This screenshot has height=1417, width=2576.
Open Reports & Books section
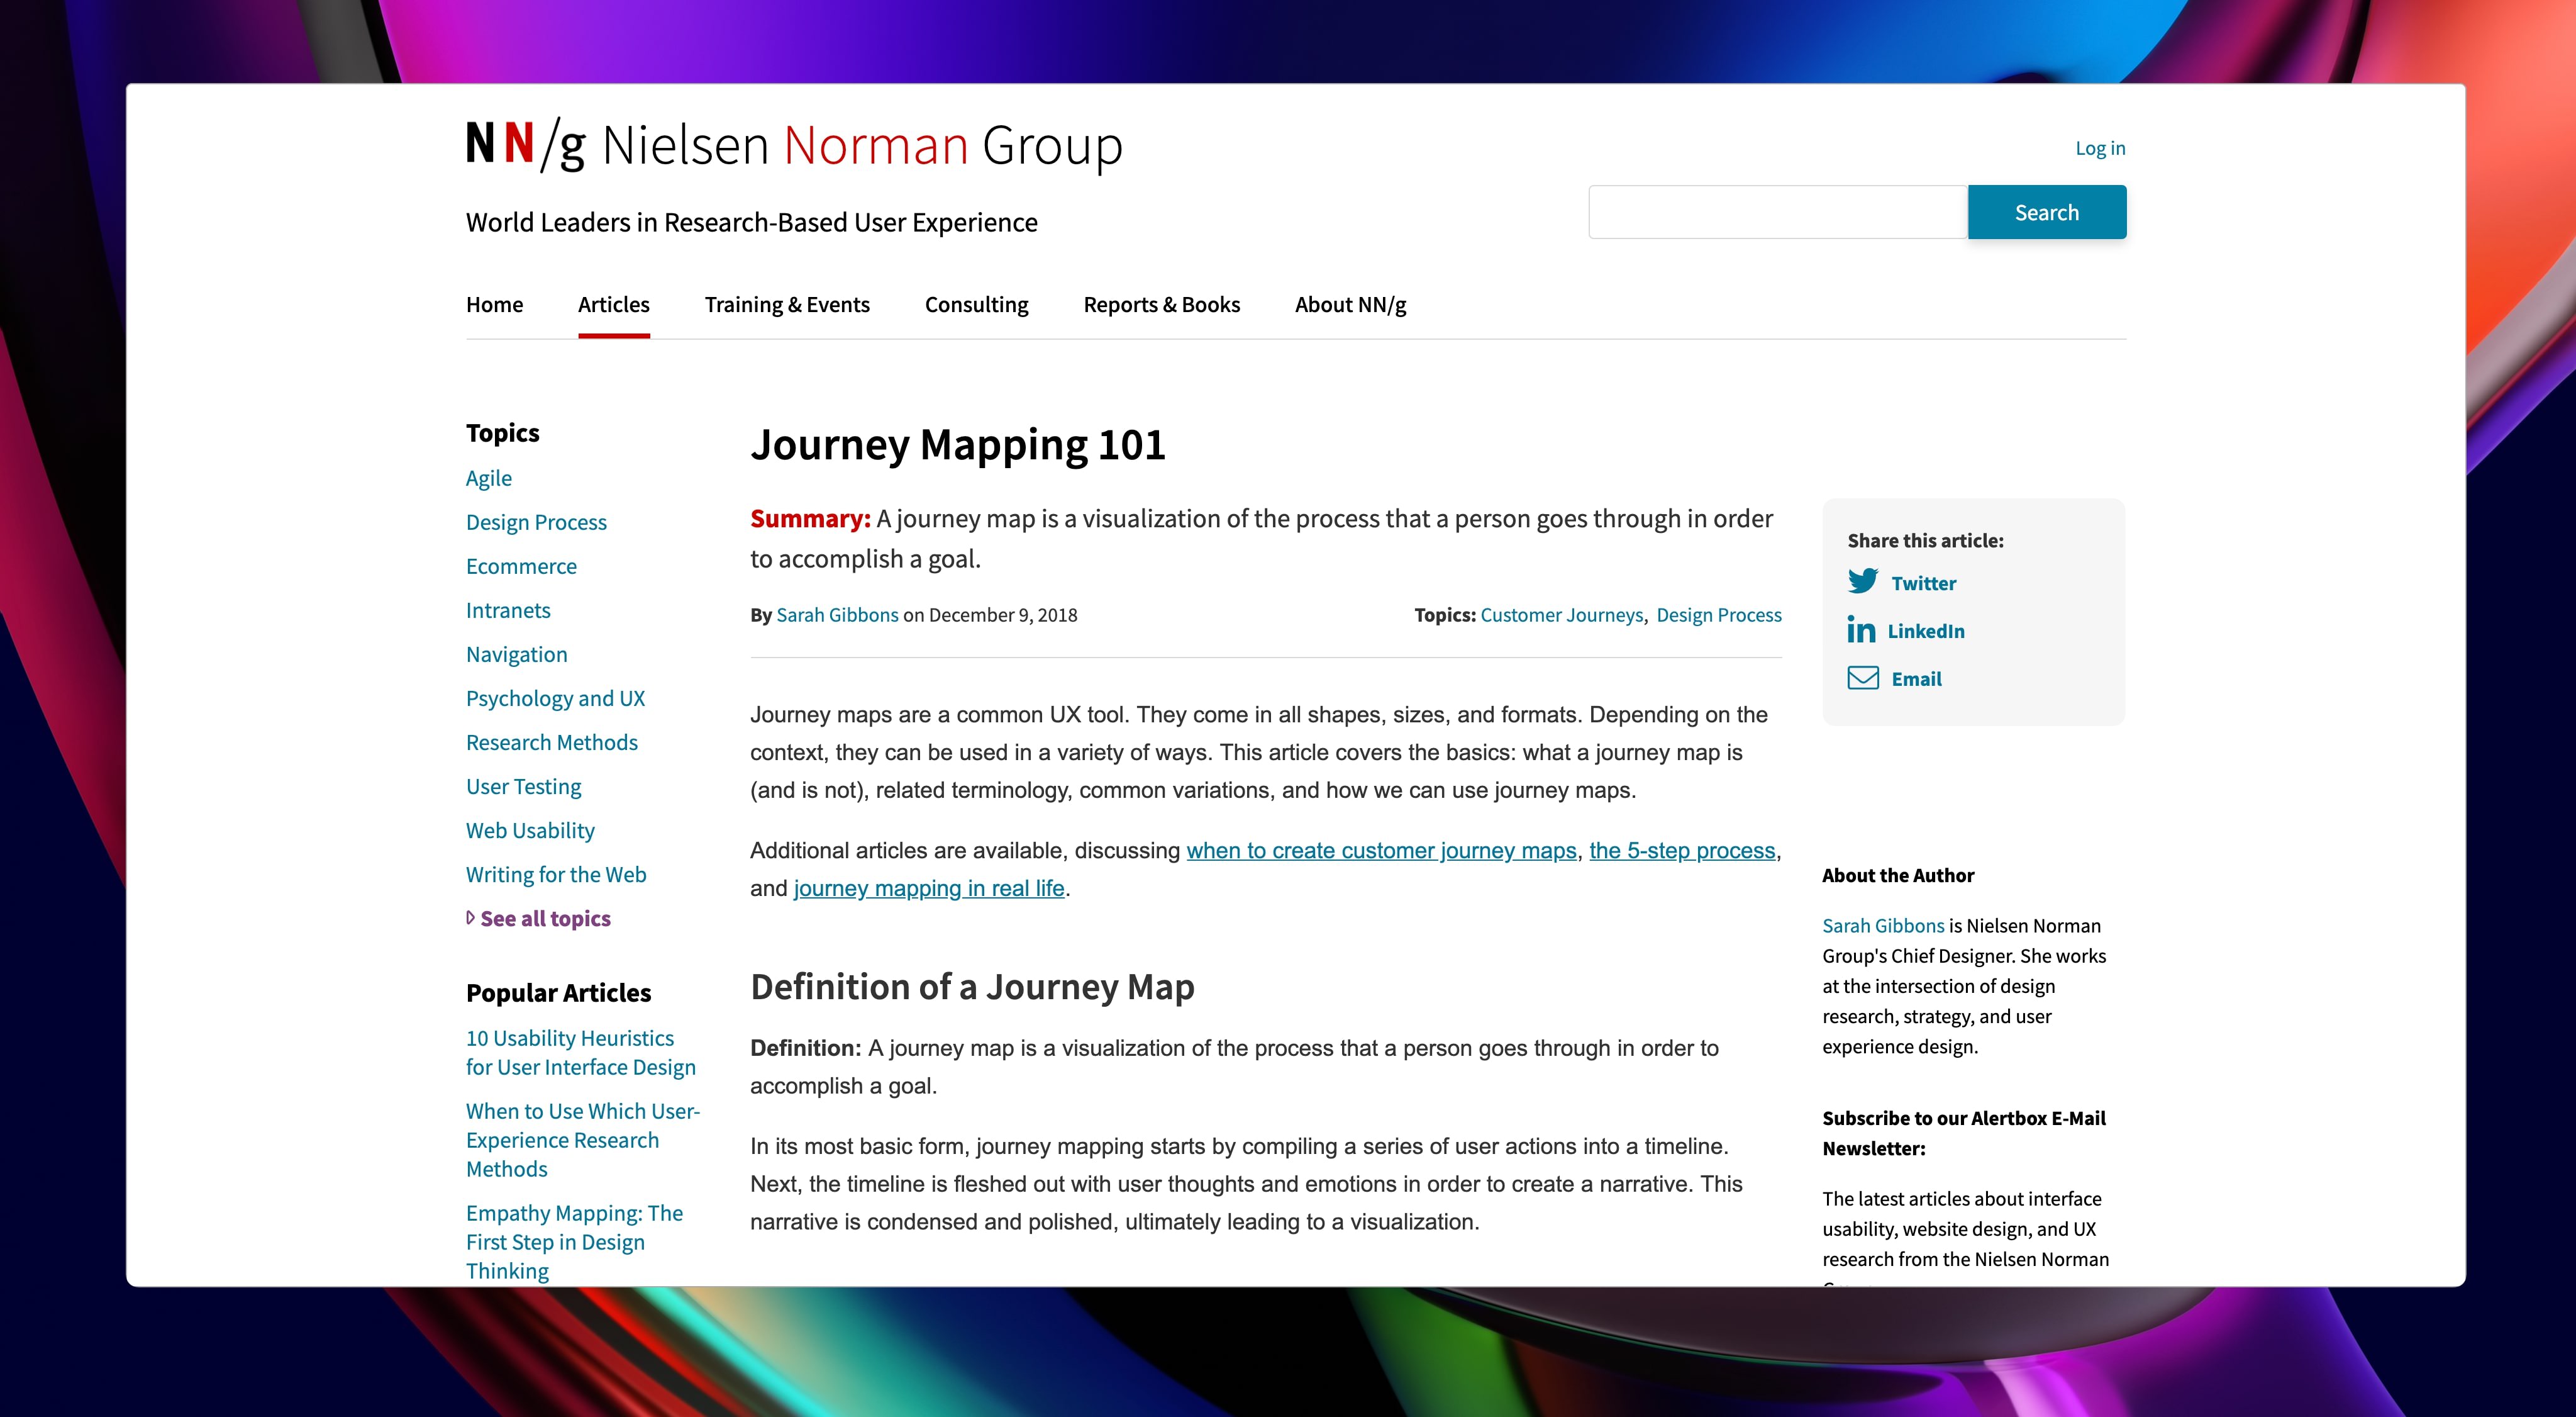[x=1161, y=304]
